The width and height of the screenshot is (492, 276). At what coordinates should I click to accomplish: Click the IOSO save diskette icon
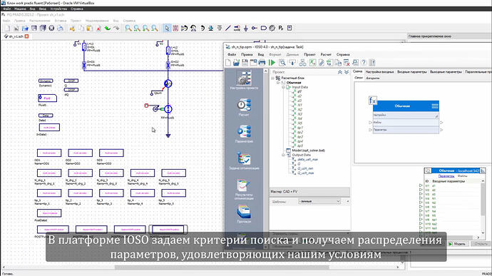(245, 63)
